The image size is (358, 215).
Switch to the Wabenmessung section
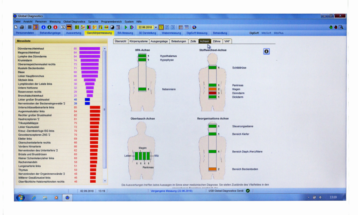pos(171,33)
